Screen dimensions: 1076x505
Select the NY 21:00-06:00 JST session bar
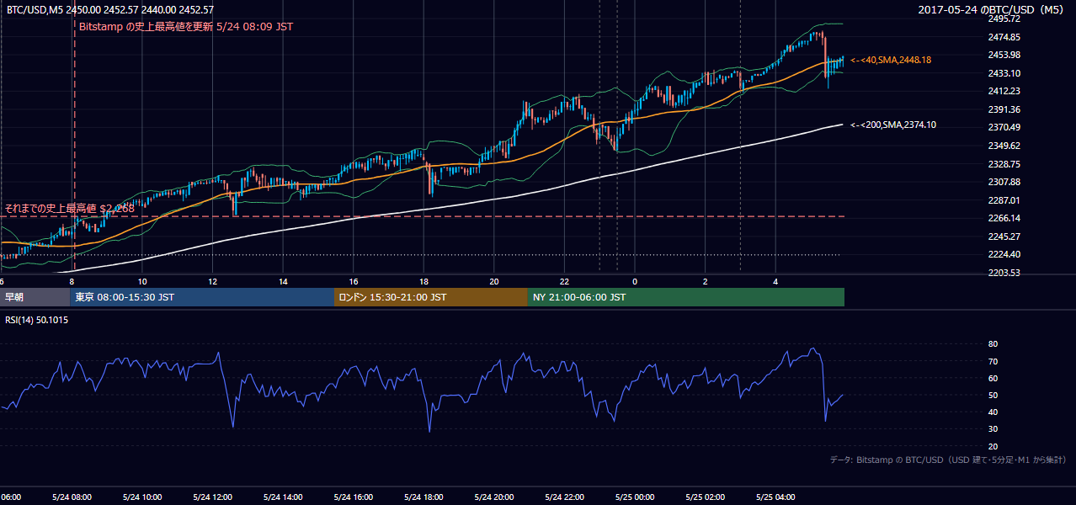click(x=686, y=297)
